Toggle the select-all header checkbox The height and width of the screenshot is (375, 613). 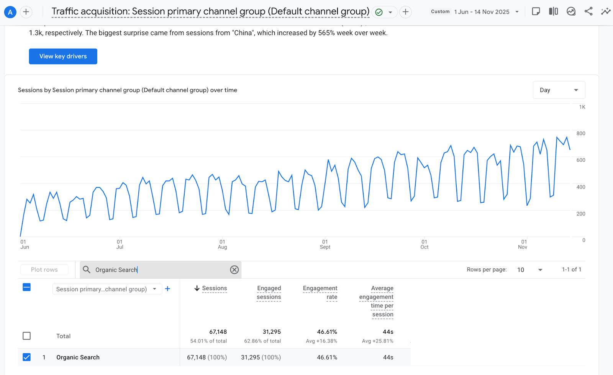[x=26, y=287]
